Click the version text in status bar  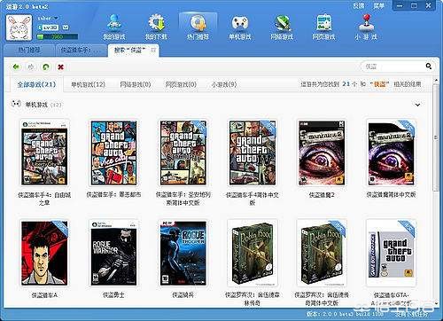click(x=346, y=314)
